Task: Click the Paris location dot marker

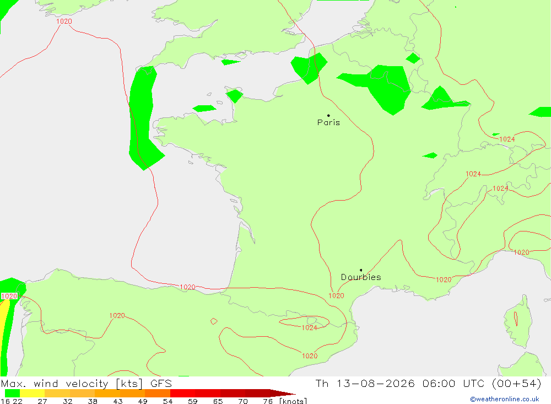Action: click(328, 115)
